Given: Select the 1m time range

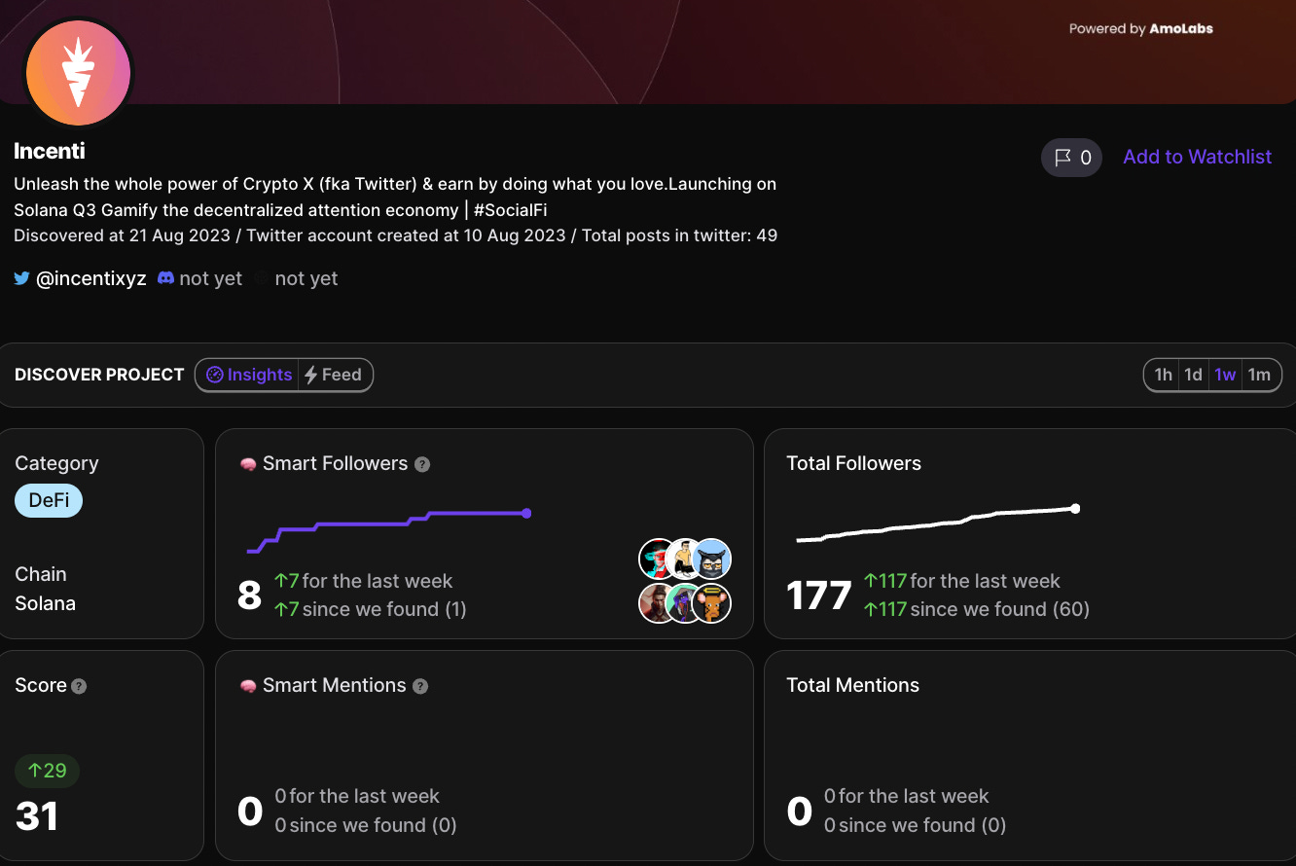Looking at the screenshot, I should pyautogui.click(x=1259, y=375).
